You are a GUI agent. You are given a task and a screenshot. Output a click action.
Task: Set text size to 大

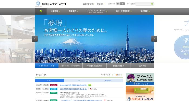coord(123,4)
